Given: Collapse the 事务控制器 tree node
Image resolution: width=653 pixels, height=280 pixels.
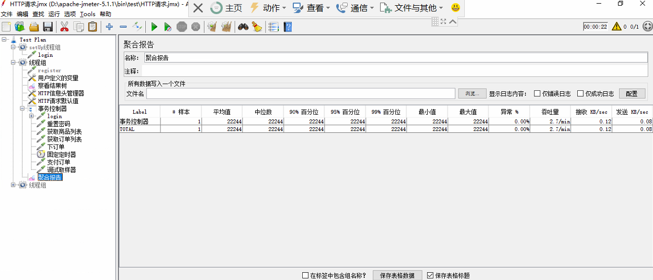Looking at the screenshot, I should tap(22, 109).
